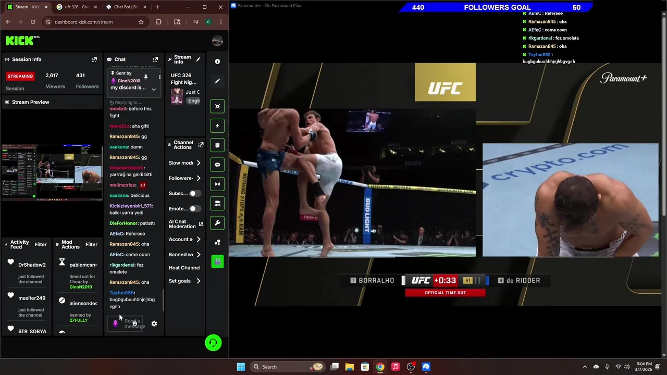Pop out the Channel Actions panel
667x375 pixels.
[201, 145]
